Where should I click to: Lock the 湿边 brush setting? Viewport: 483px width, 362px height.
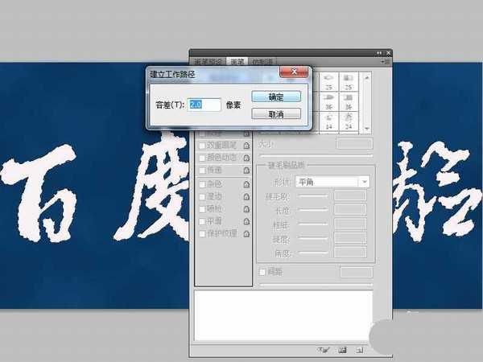click(x=246, y=197)
